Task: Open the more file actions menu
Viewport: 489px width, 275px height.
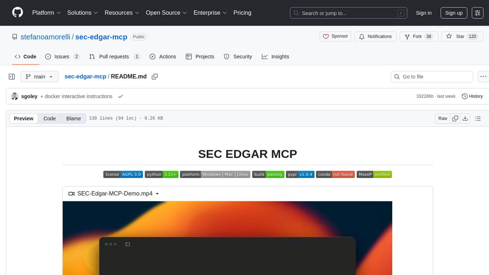Action: [x=483, y=77]
